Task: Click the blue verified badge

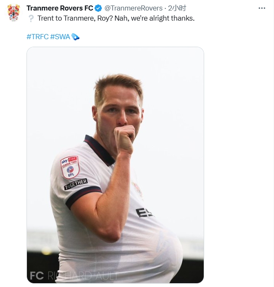Action: [98, 8]
